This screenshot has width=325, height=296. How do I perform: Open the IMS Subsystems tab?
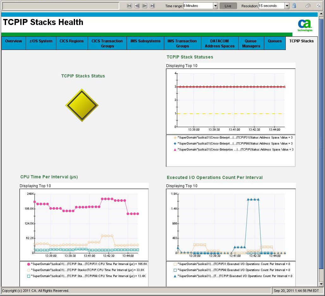(x=145, y=43)
